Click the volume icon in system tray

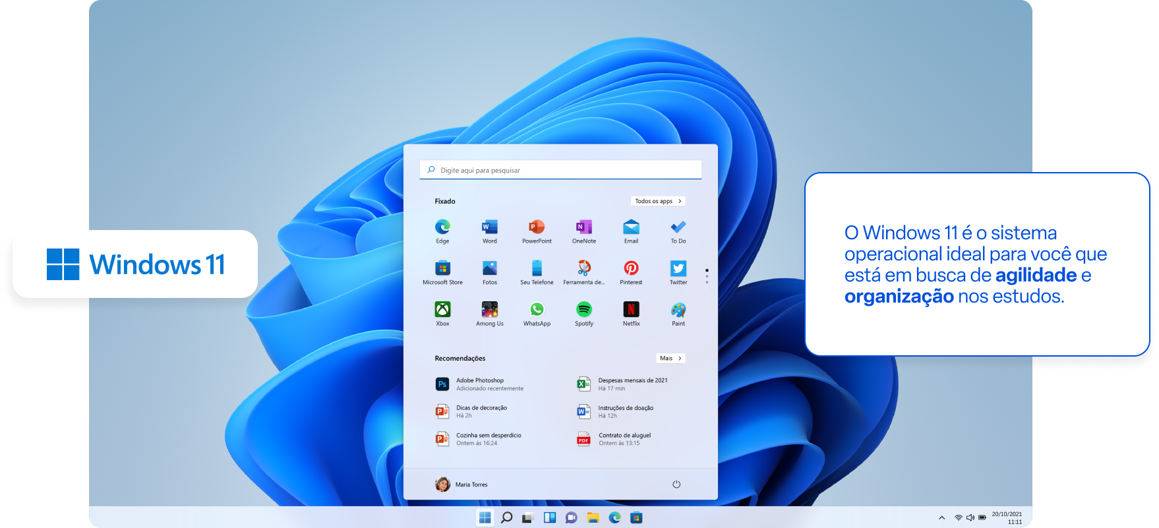tap(970, 518)
